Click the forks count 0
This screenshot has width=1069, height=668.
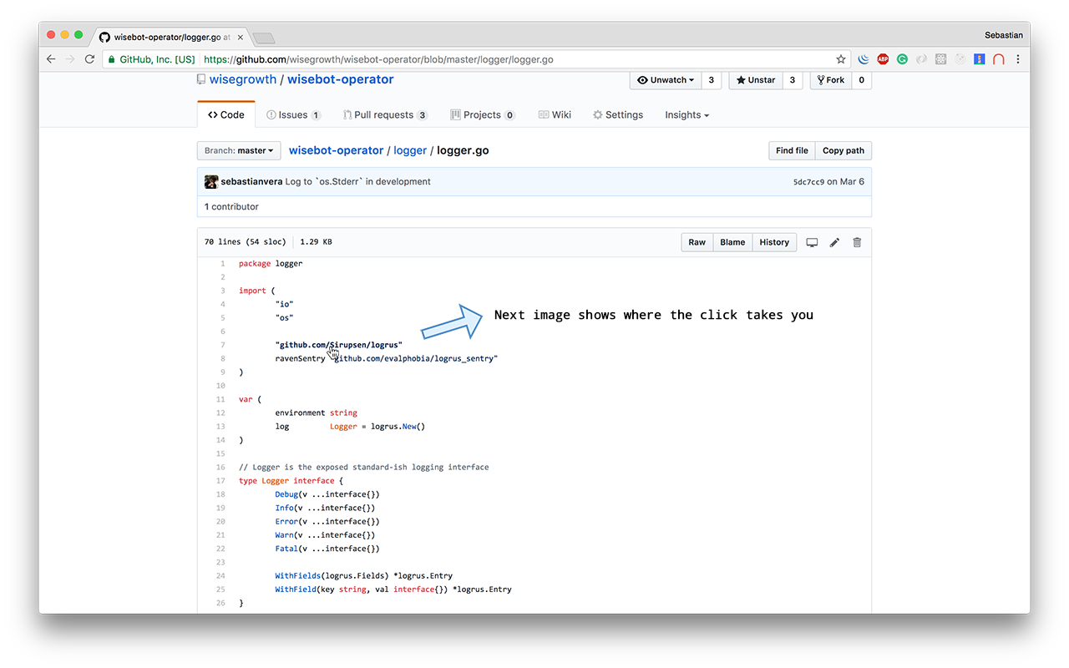click(x=861, y=80)
